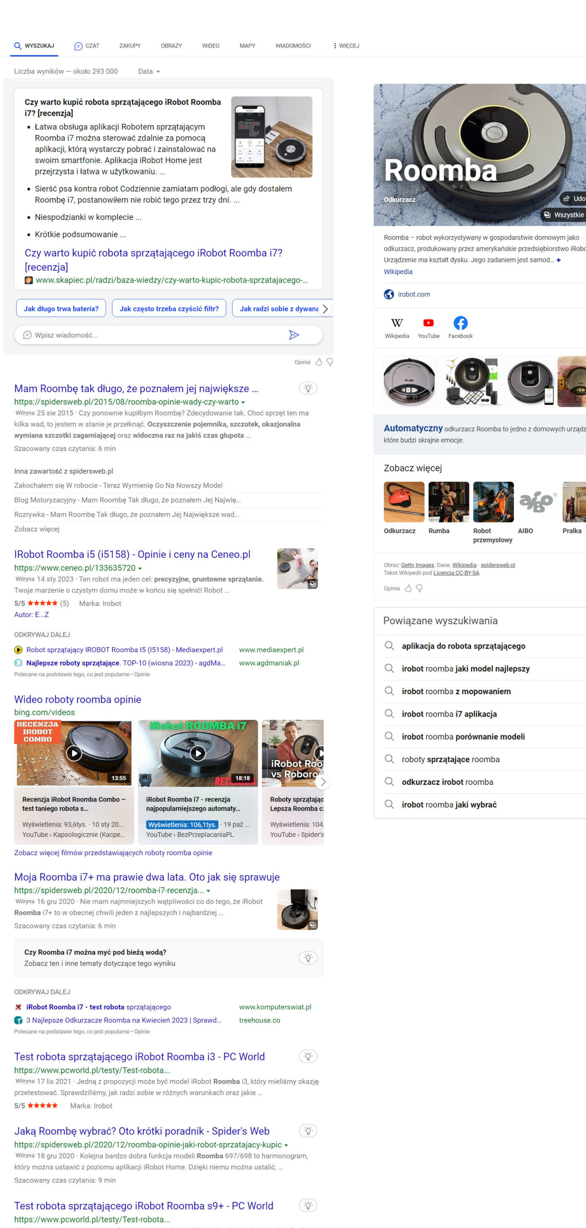Click 'Zobacz więcej' under spidersweb.pl content
Viewport: 586px width, 1228px height.
[x=37, y=529]
